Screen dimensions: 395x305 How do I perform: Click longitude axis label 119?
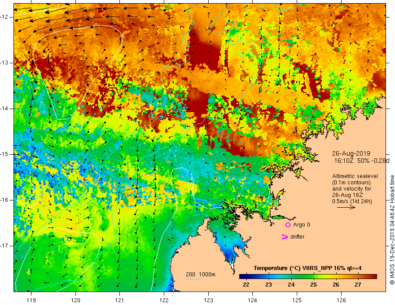pos(31,301)
